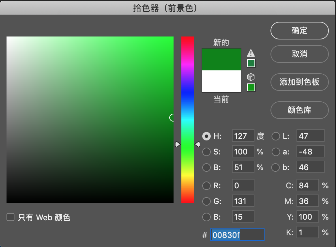336x247 pixels.
Task: Cancel the dialog with 取消
Action: click(299, 54)
